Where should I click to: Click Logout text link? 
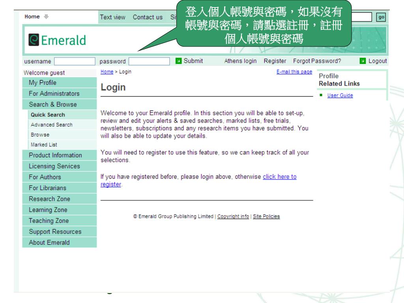click(x=378, y=61)
